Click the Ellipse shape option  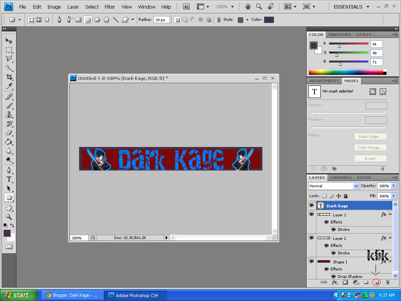pos(97,20)
